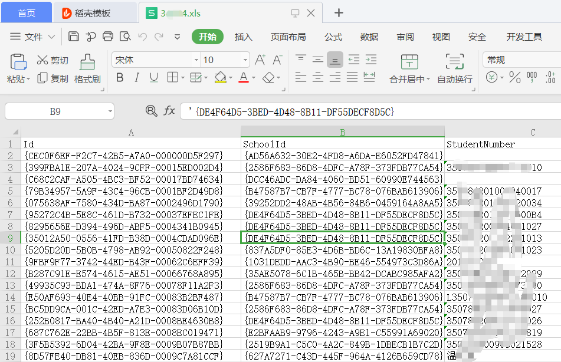Open the 页面布局 ribbon tab
561x362 pixels.
288,37
